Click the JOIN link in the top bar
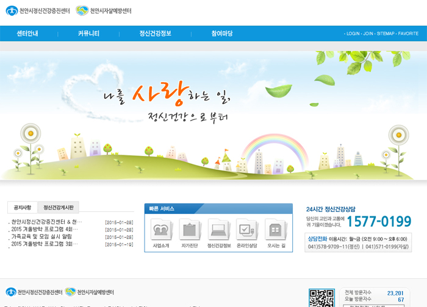The image size is (427, 307). (368, 34)
